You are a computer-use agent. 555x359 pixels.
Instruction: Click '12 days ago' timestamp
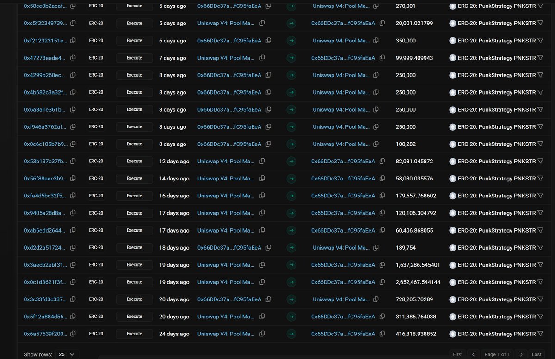point(174,161)
